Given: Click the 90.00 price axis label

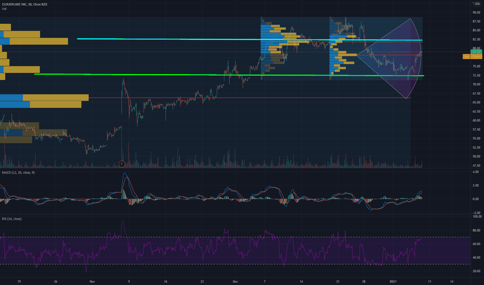Looking at the screenshot, I should [x=476, y=12].
